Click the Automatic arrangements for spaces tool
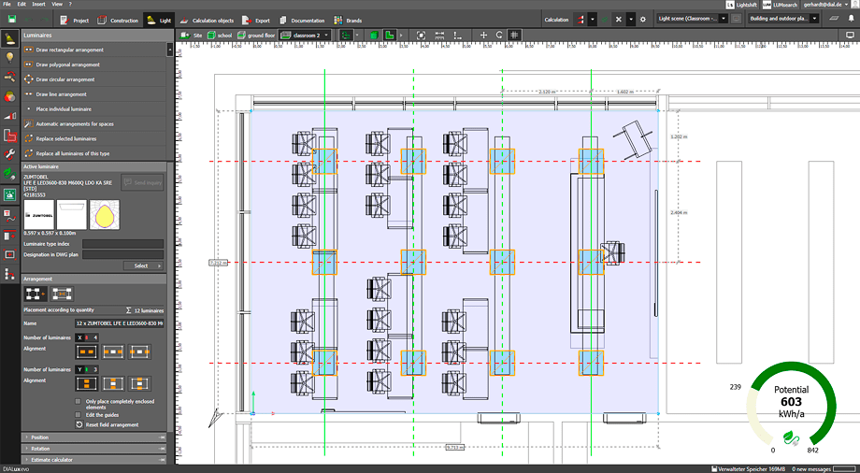Viewport: 860px width, 473px height. pos(75,123)
